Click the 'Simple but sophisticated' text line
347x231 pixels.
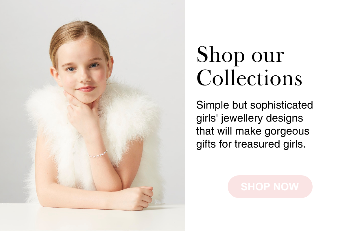point(254,105)
